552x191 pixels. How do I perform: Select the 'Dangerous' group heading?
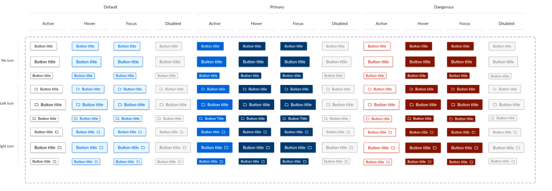[x=444, y=7]
